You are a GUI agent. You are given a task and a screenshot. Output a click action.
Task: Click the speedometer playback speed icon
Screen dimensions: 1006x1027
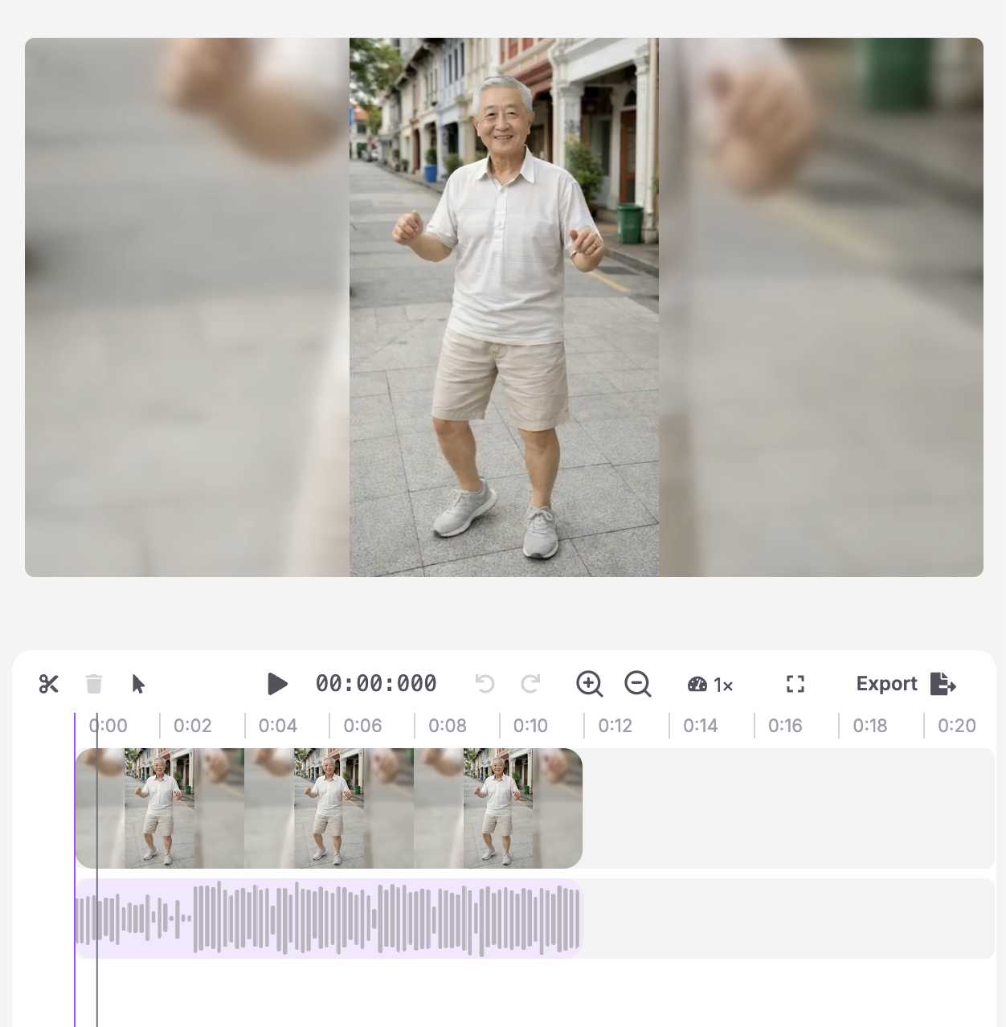(697, 684)
